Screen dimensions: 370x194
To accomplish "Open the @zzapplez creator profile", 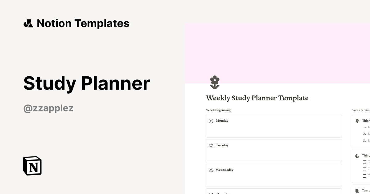I will pos(48,108).
